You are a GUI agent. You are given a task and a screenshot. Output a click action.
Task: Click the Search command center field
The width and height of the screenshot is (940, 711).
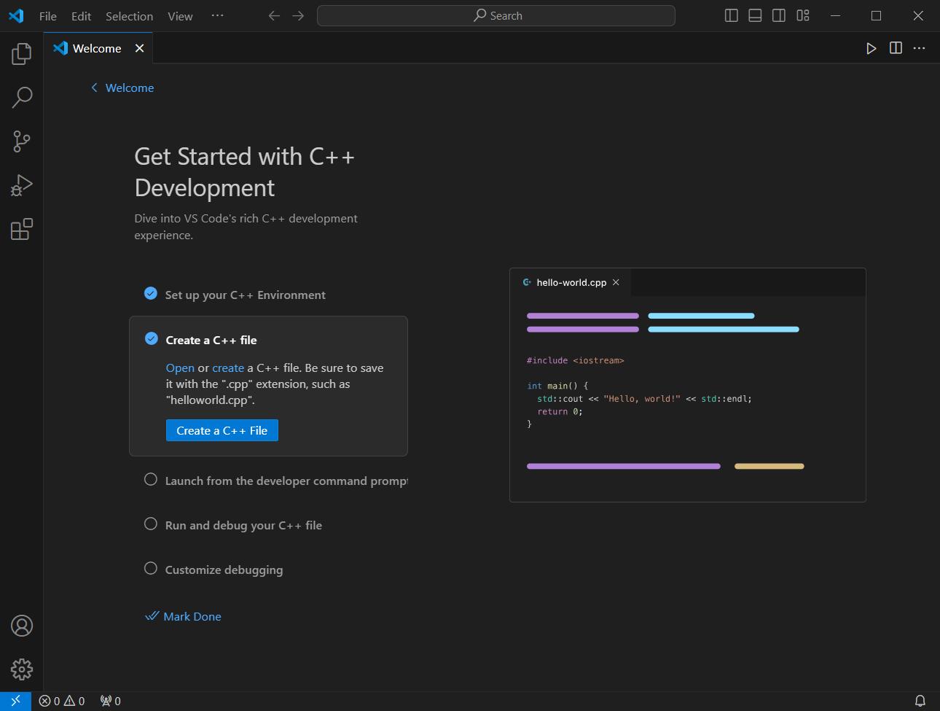[496, 15]
